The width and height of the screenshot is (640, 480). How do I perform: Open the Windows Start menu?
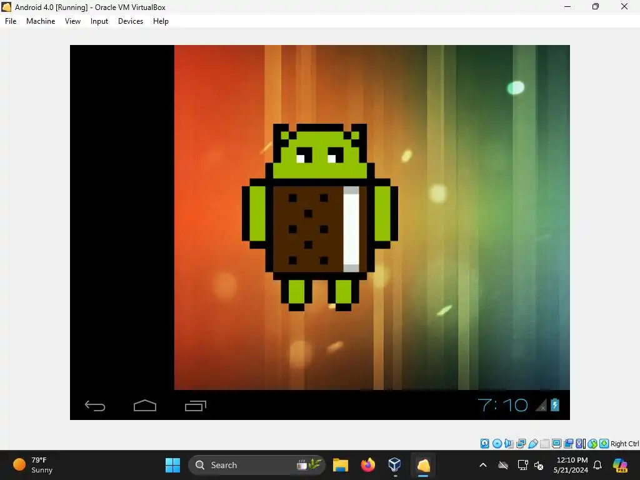point(172,465)
